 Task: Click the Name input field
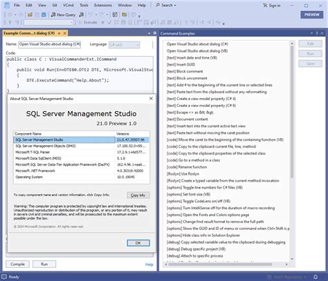pyautogui.click(x=49, y=44)
